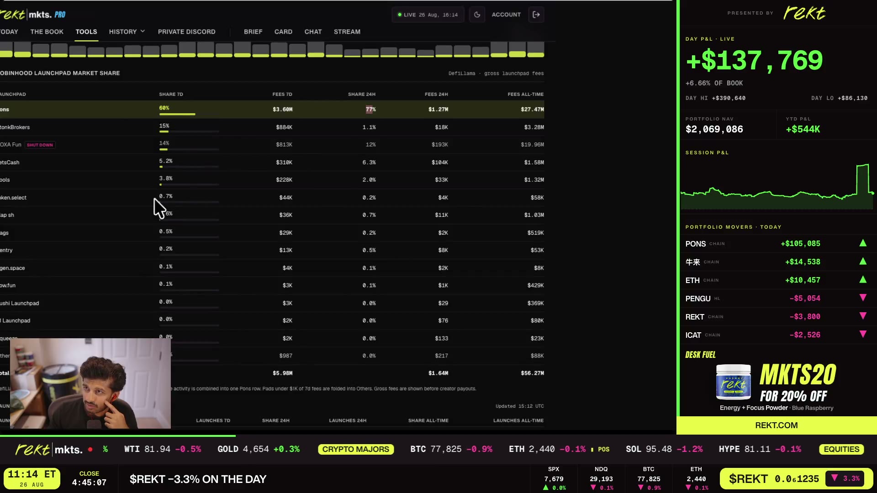Click the rekt mkts. PRO logo
Viewport: 877px width, 493px height.
(33, 15)
